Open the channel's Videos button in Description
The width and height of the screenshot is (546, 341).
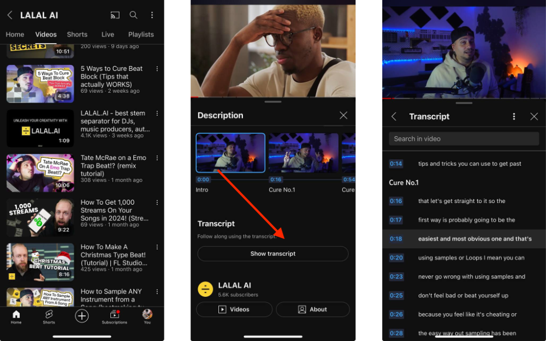click(234, 309)
